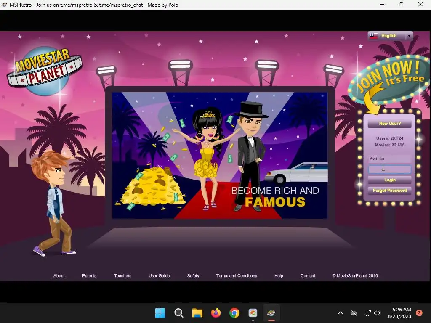The width and height of the screenshot is (431, 323).
Task: Open the Help footer link
Action: coord(279,276)
